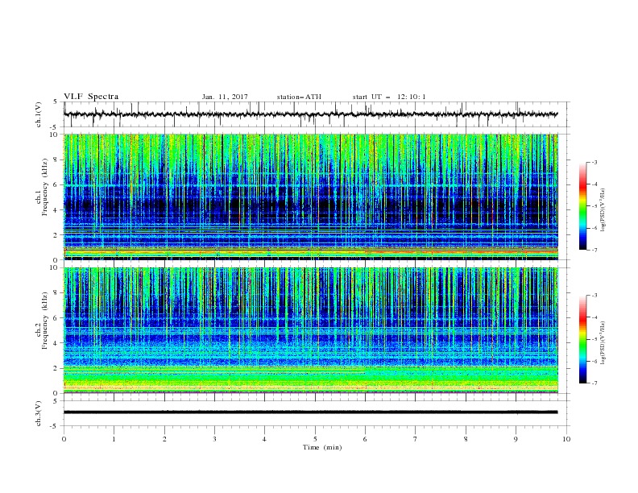The width and height of the screenshot is (638, 493).
Task: Click the lower PSD color scale bar
Action: tap(583, 339)
